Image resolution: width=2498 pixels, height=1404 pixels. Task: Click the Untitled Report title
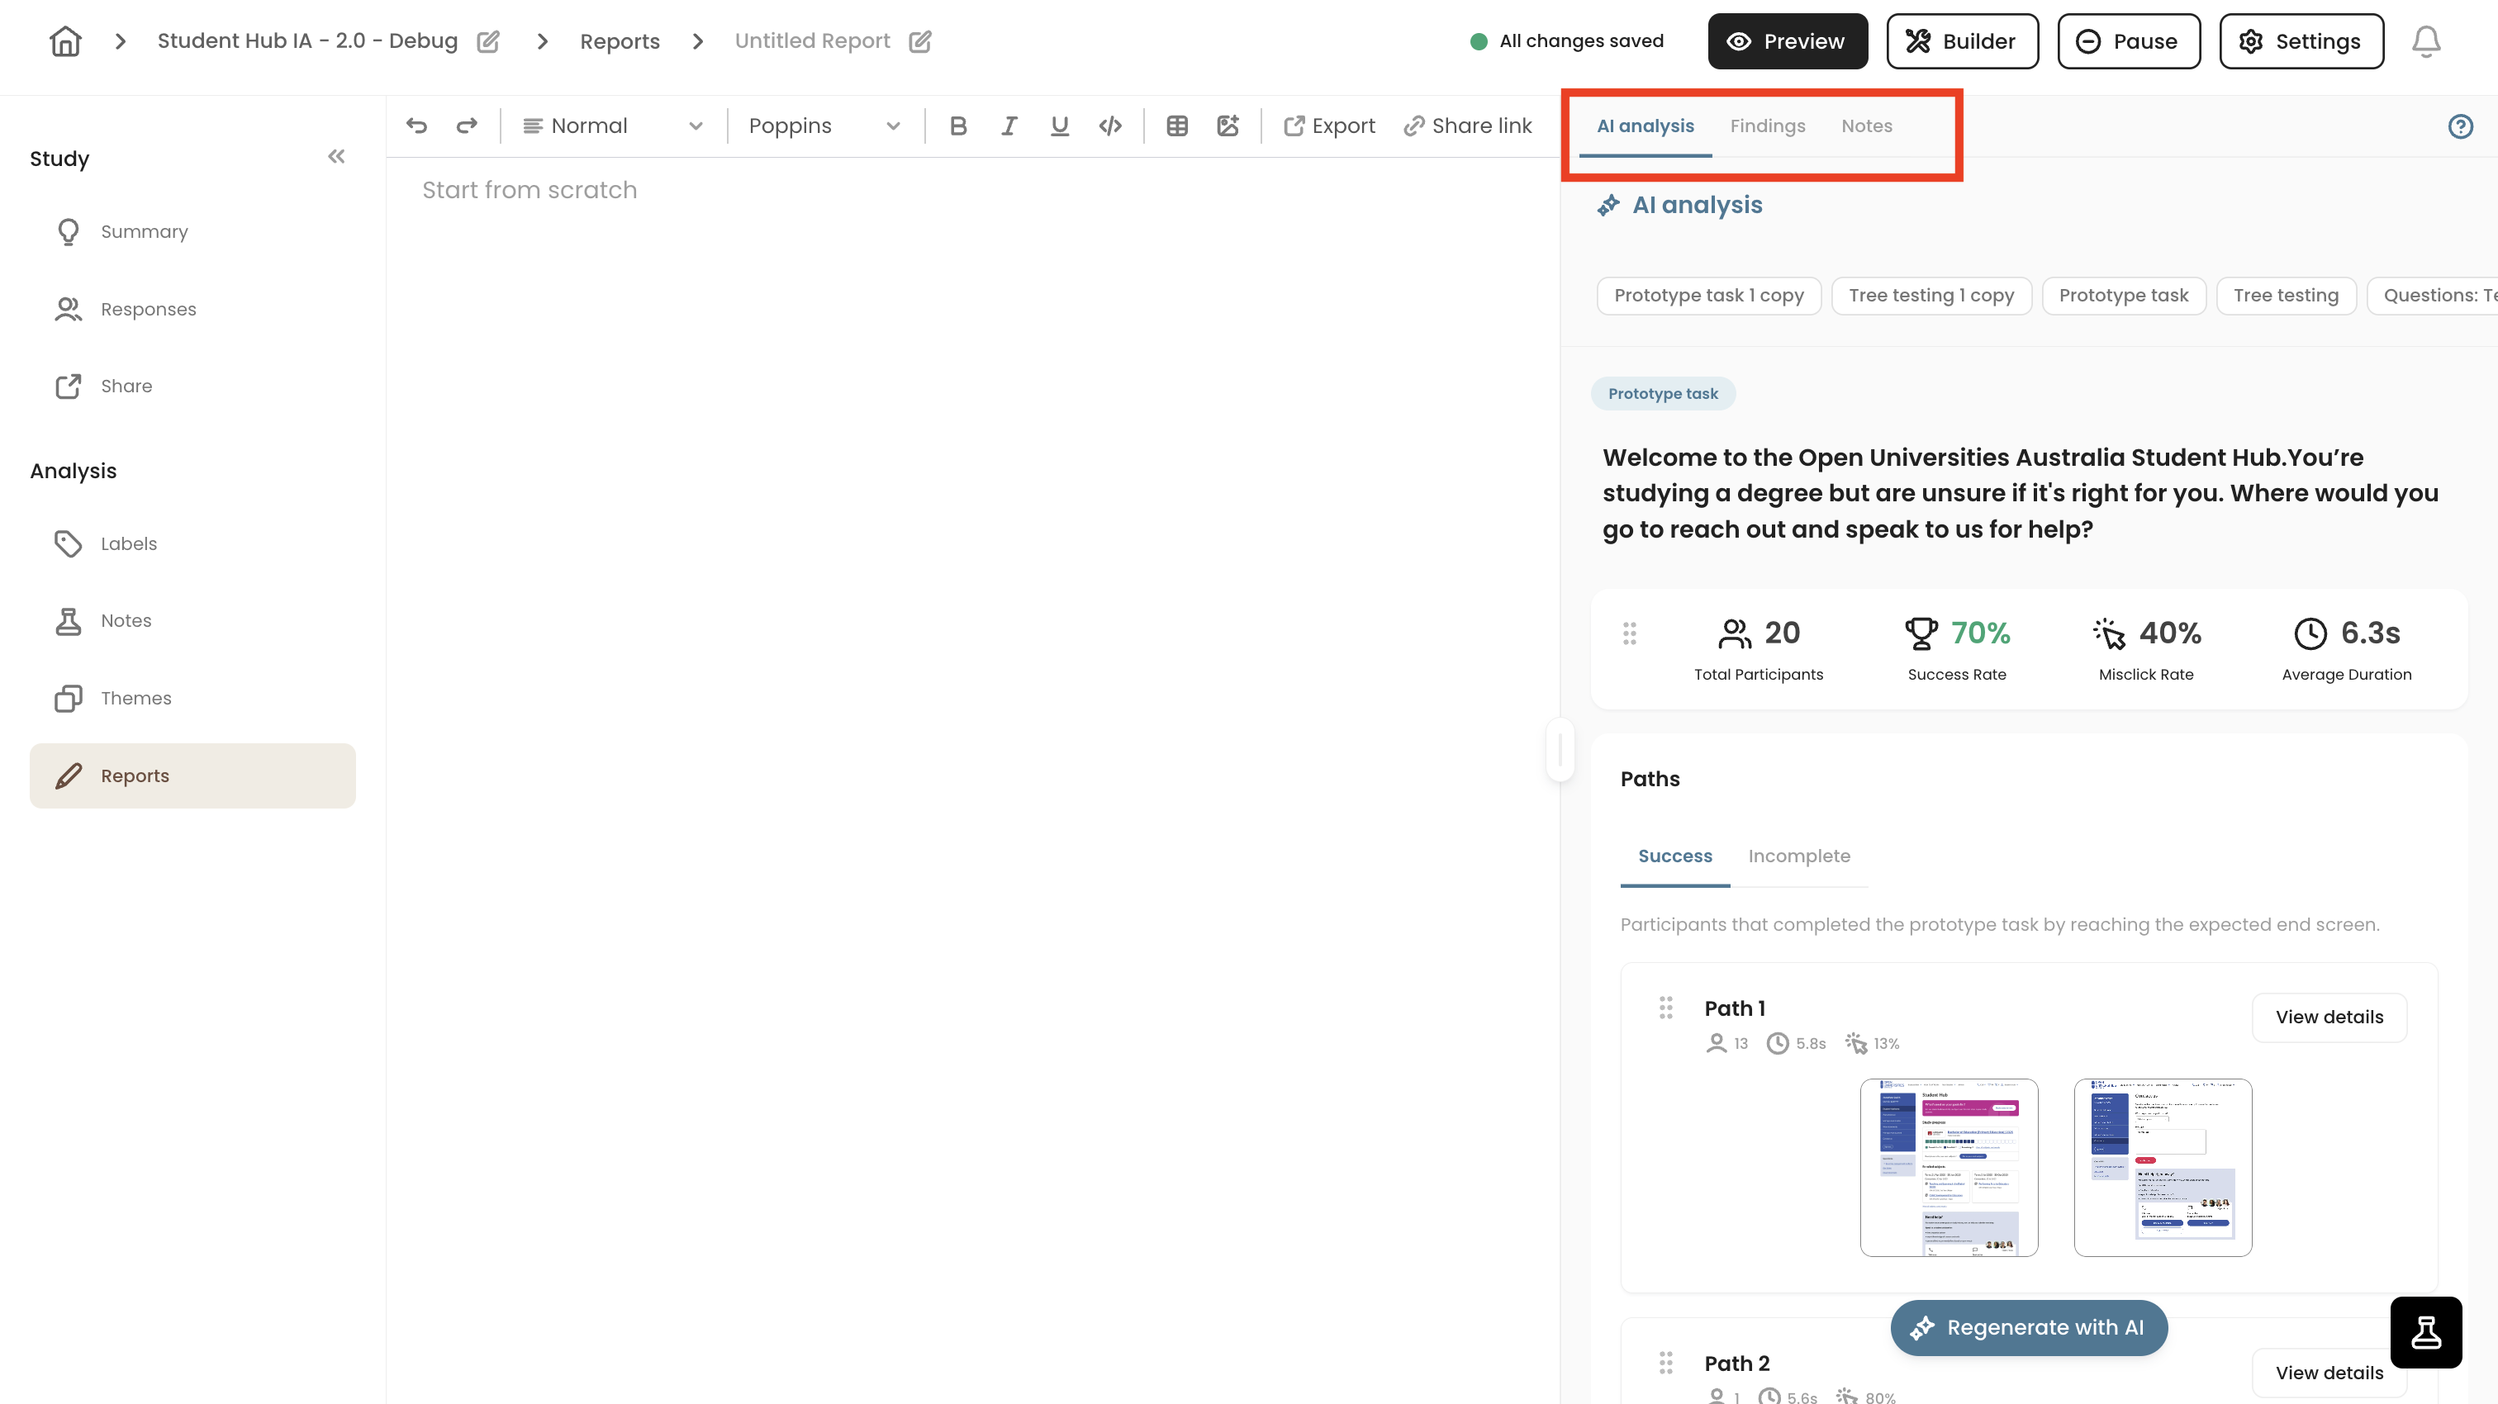click(812, 40)
